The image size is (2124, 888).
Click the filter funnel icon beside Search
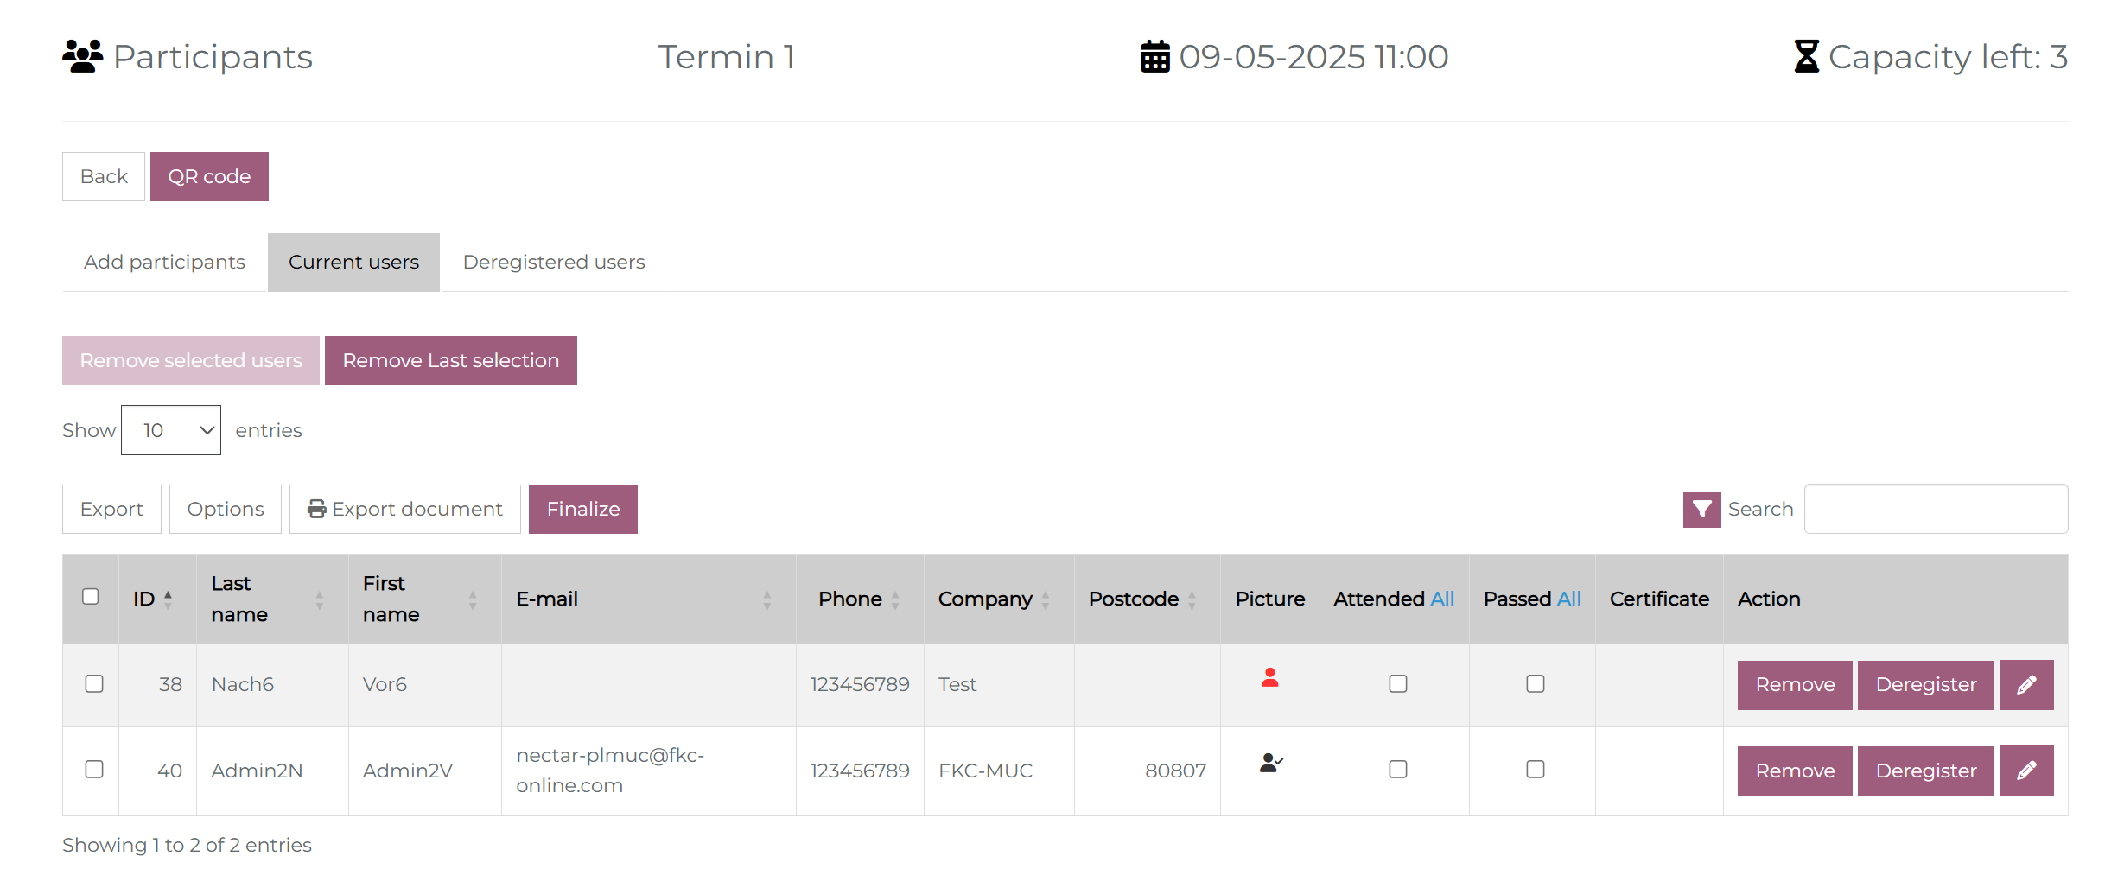1701,510
